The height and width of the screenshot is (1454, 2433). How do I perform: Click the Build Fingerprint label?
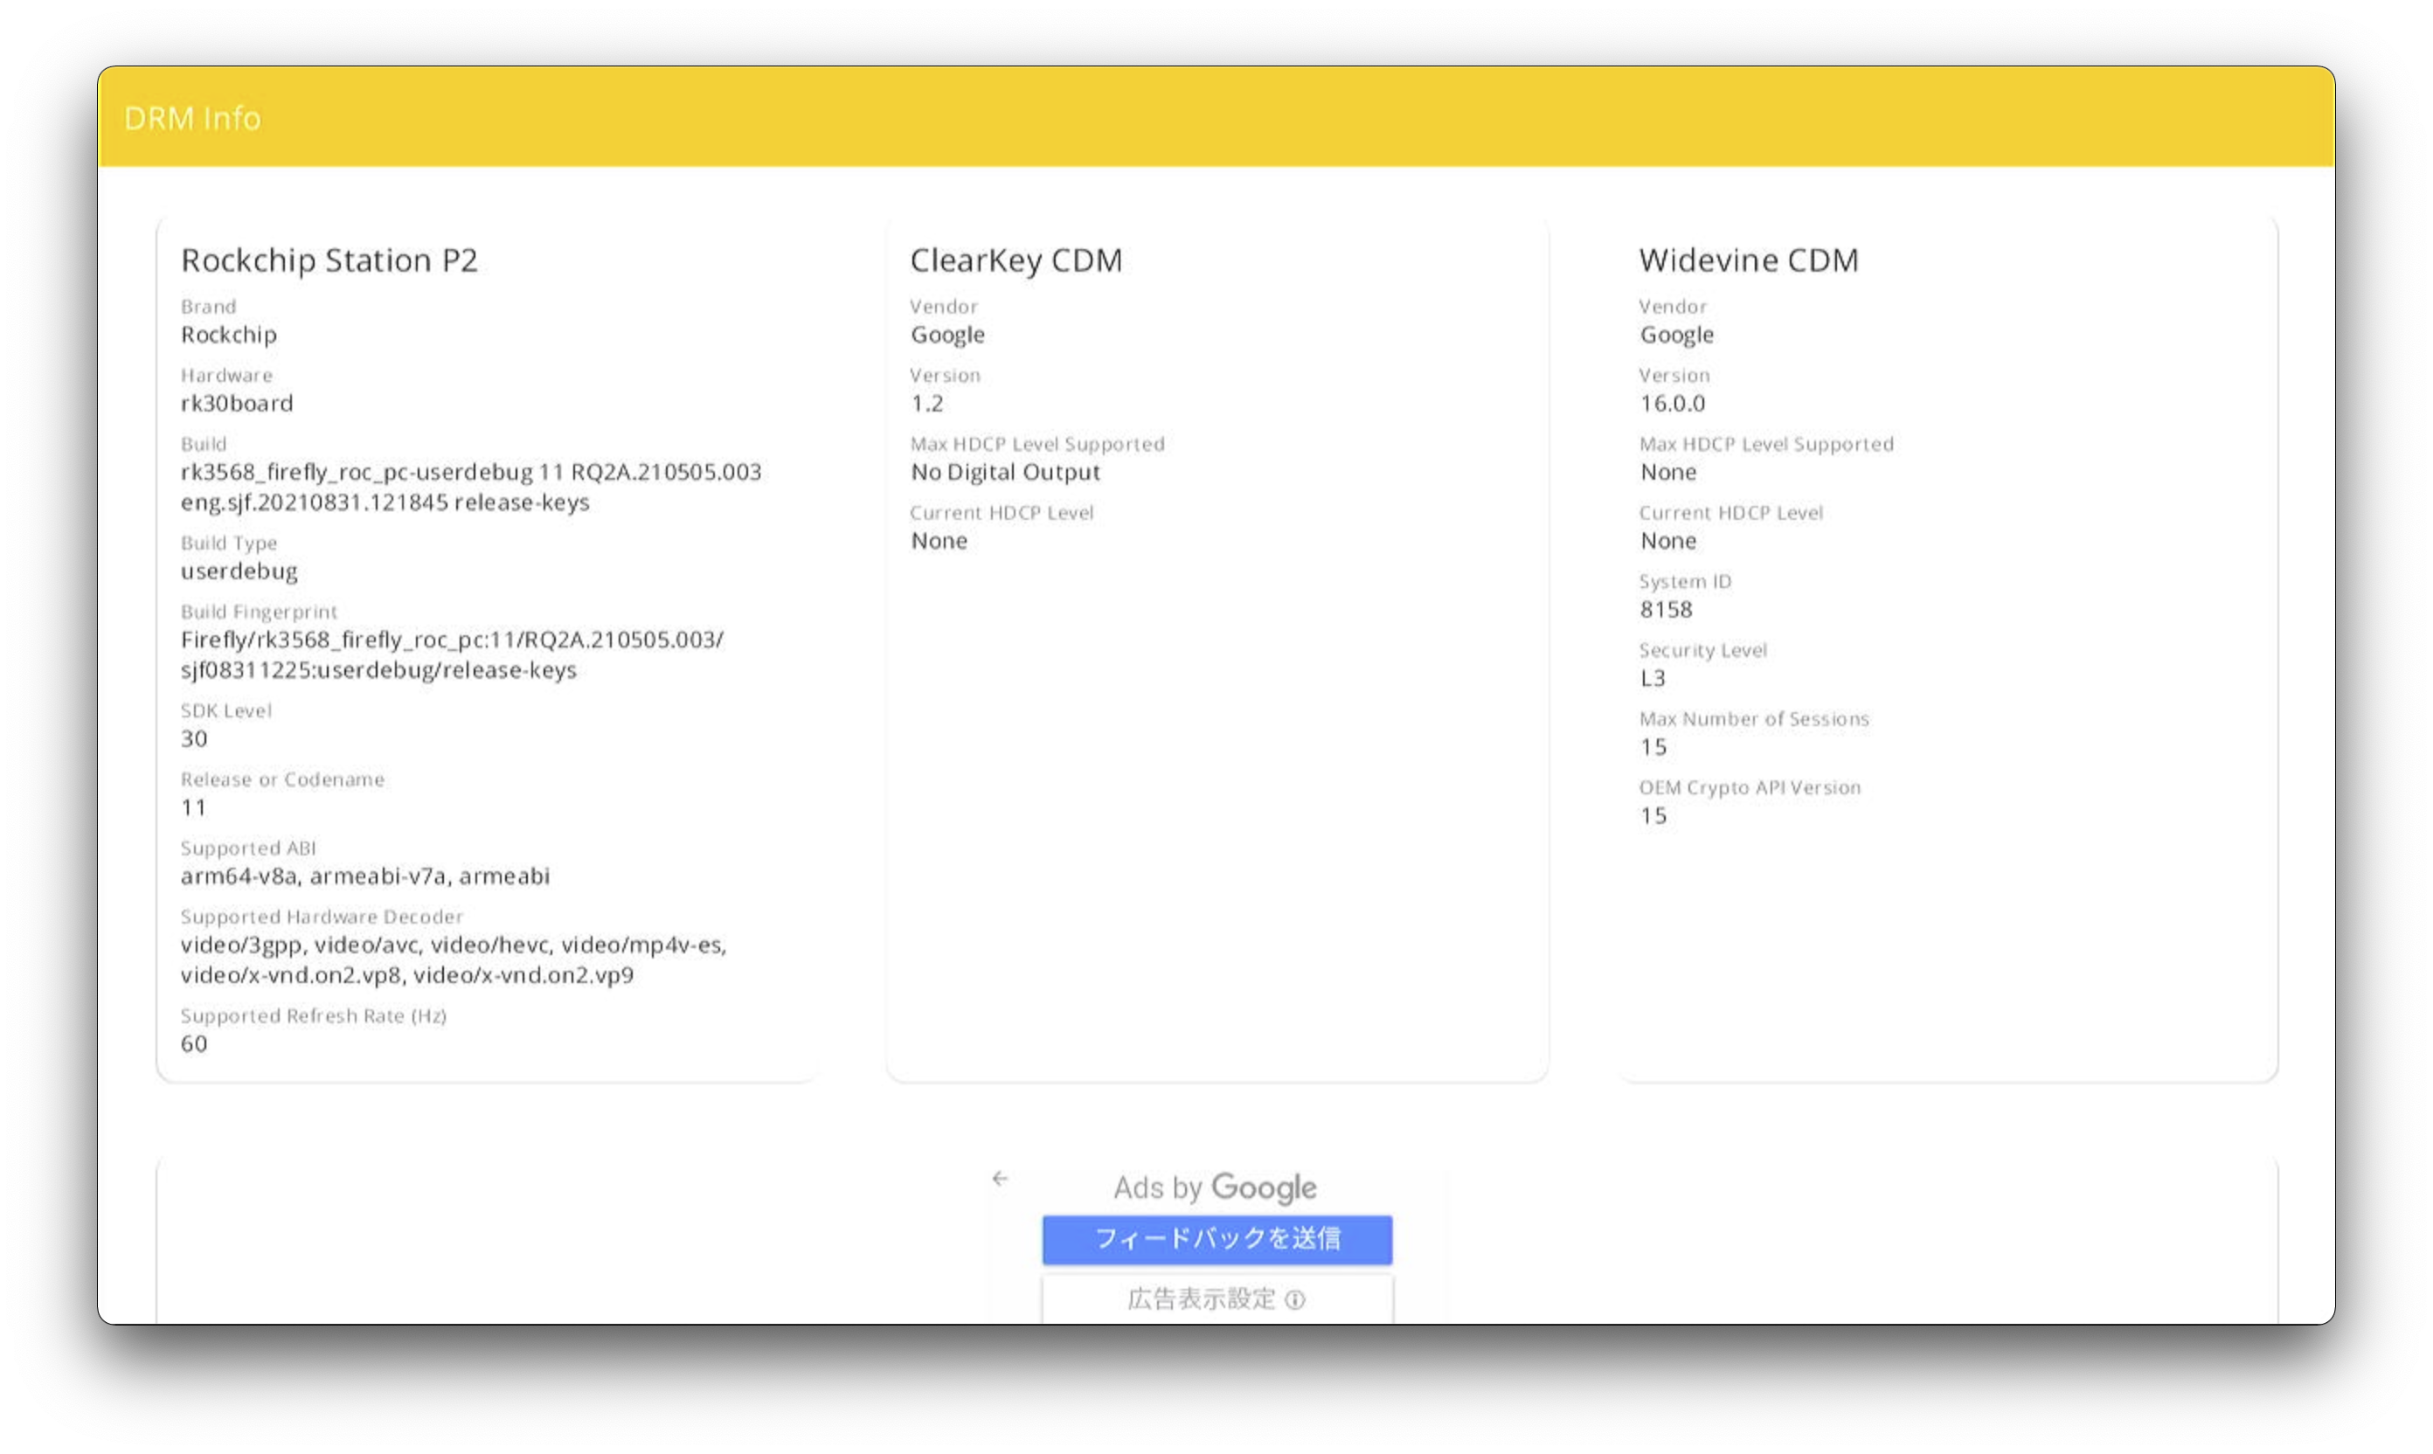coord(259,612)
